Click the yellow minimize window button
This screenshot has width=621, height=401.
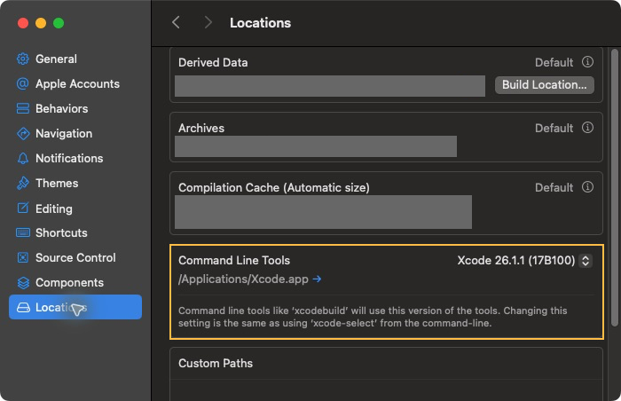[x=41, y=23]
